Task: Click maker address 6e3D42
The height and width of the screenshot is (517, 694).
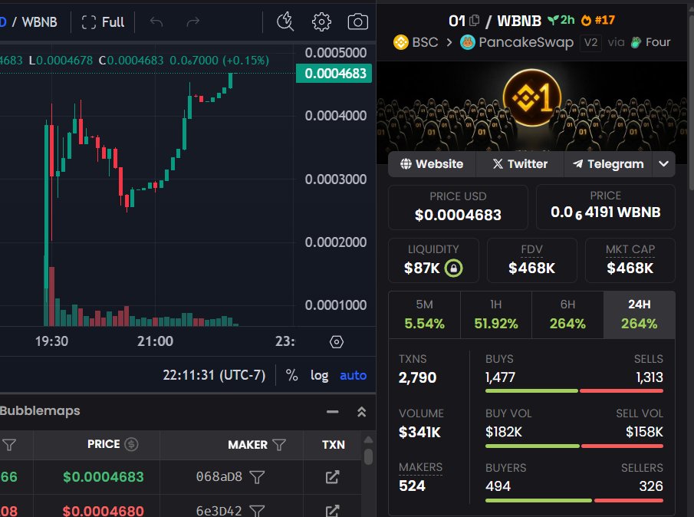Action: coord(219,511)
